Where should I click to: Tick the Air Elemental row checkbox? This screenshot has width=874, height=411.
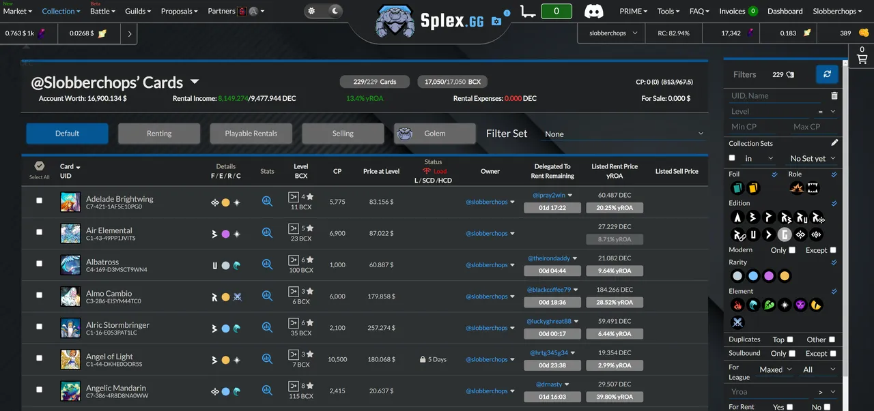39,232
